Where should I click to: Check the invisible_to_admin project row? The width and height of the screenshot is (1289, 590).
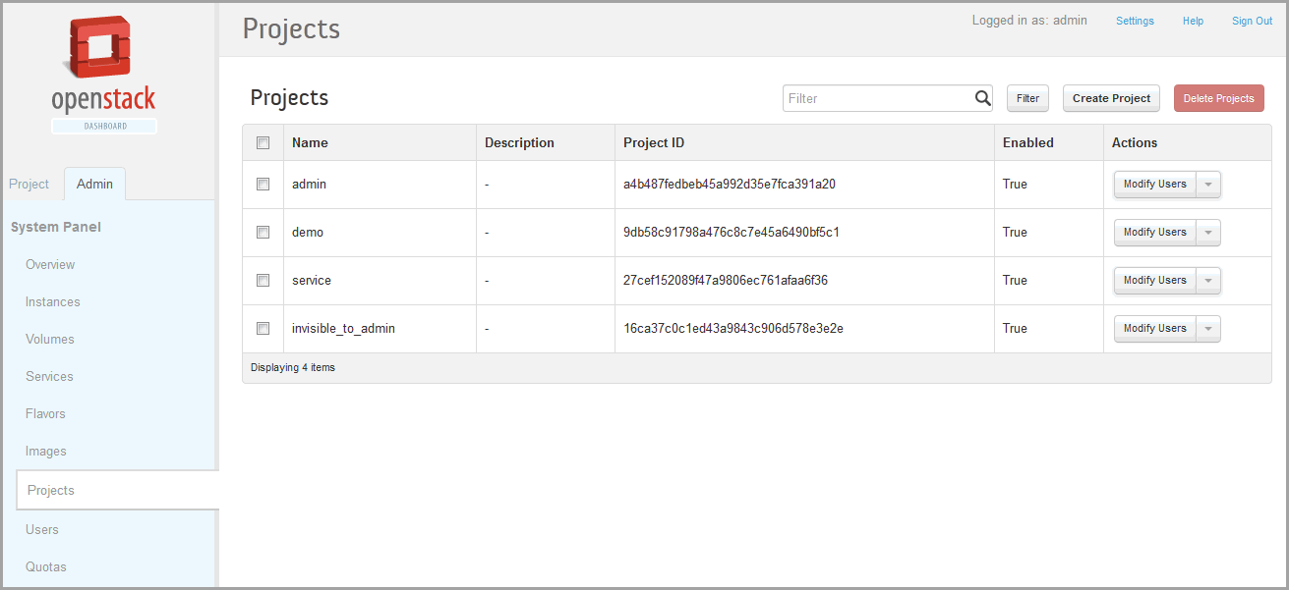pos(263,328)
